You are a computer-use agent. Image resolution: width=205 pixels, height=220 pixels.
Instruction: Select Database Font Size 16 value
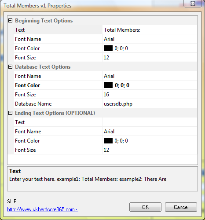(x=150, y=95)
